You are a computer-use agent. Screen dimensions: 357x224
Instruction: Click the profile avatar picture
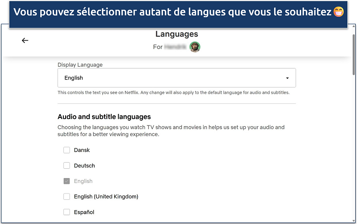(195, 47)
